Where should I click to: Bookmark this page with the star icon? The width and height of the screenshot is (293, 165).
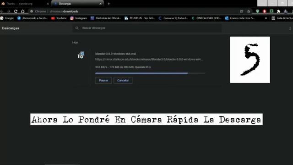tap(249, 11)
